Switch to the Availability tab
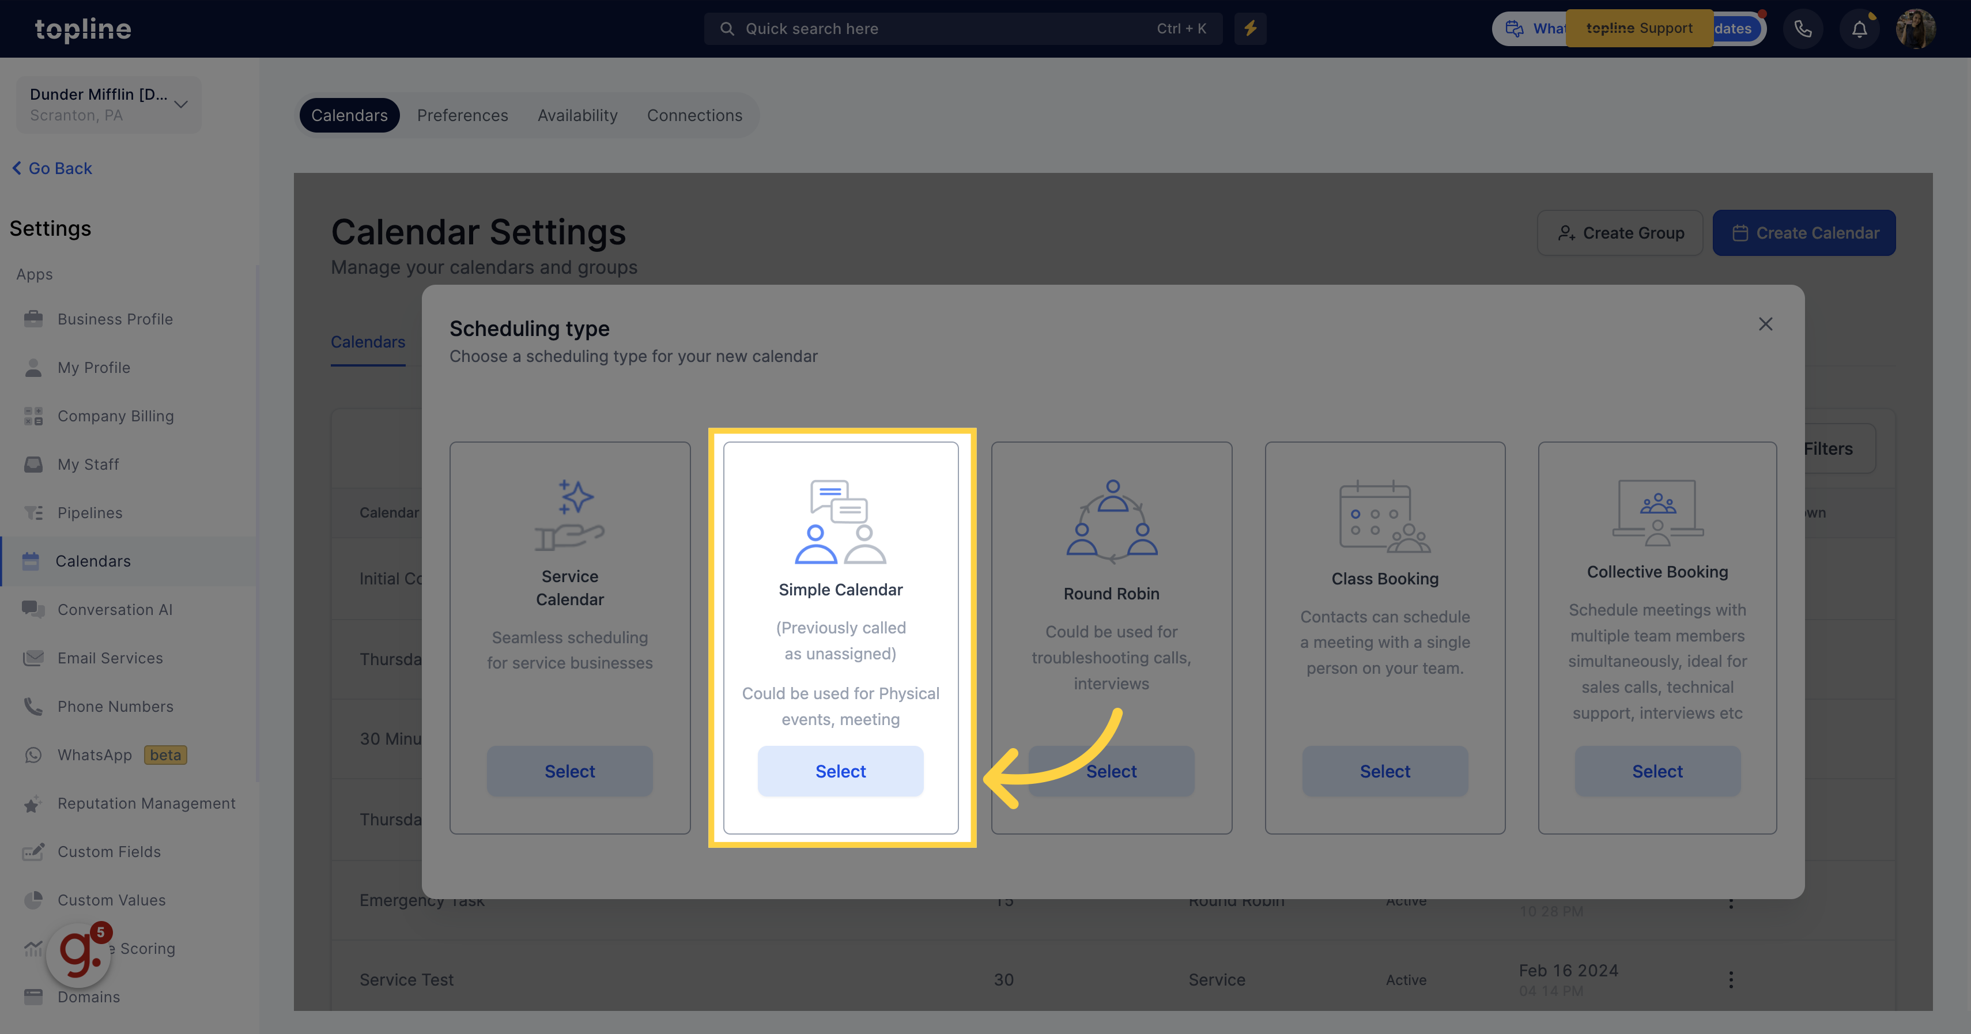 [x=577, y=115]
